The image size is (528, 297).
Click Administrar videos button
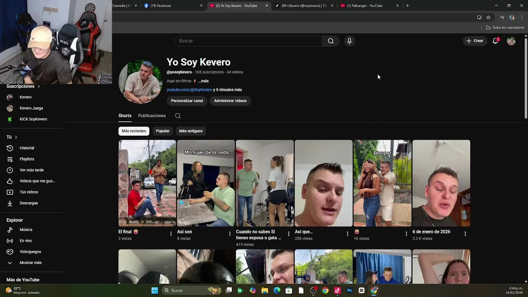(230, 101)
